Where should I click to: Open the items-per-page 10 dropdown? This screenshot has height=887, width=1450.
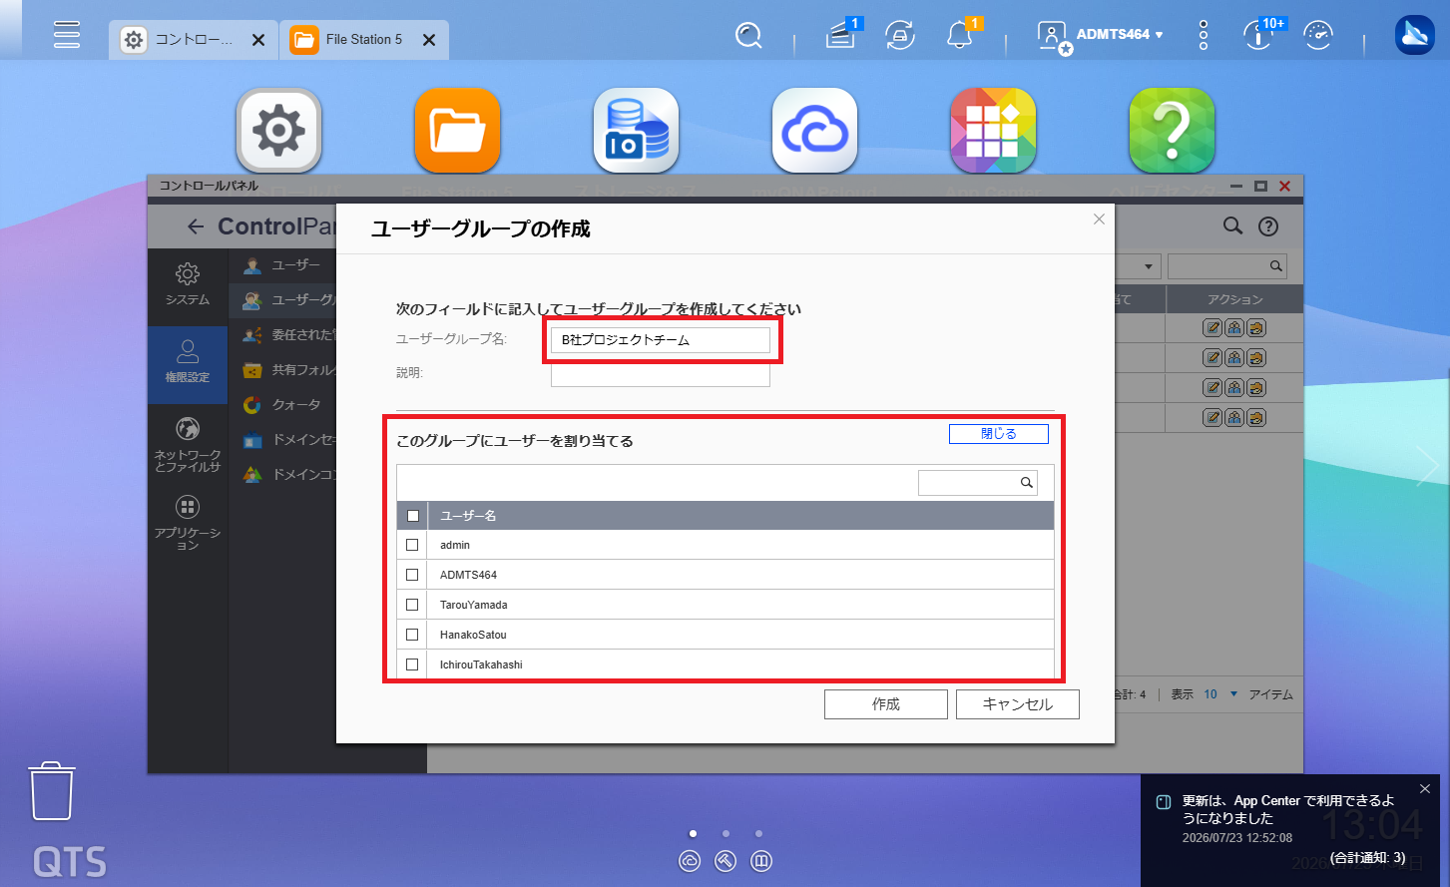pyautogui.click(x=1220, y=694)
